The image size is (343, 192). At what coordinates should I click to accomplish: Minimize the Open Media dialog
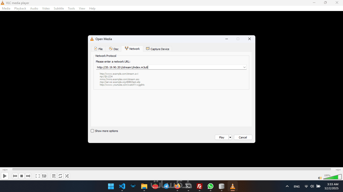coord(227,39)
